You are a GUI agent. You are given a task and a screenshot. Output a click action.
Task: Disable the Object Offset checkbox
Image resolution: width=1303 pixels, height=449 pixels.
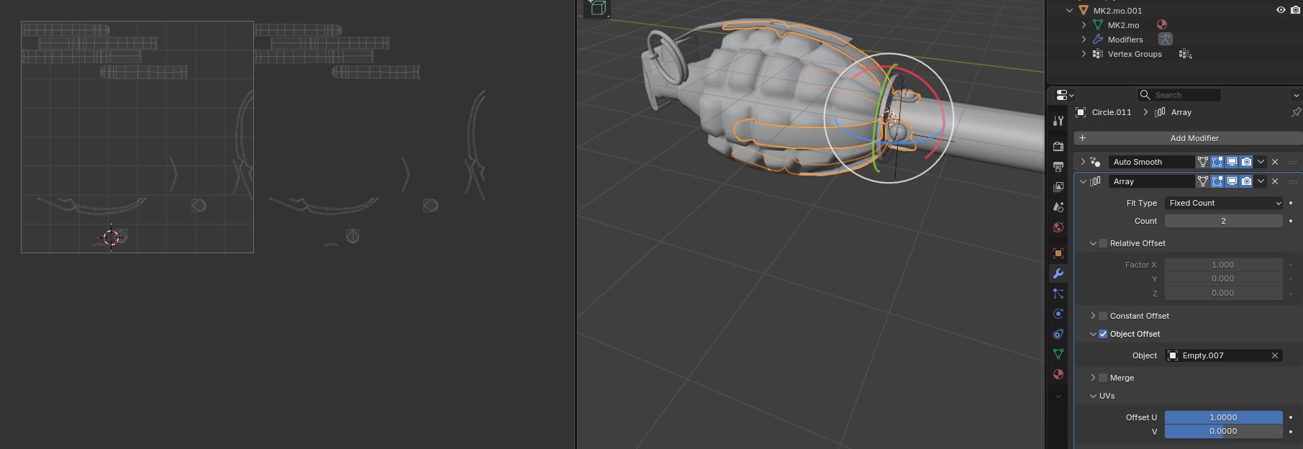pyautogui.click(x=1103, y=334)
